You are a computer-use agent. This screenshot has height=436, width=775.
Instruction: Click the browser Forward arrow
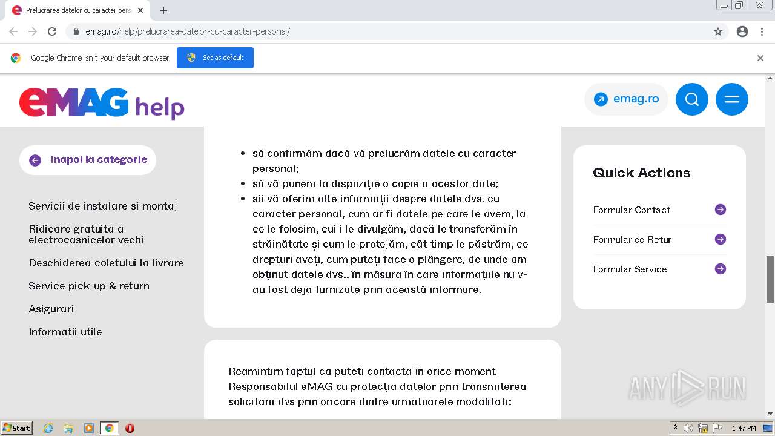point(33,31)
